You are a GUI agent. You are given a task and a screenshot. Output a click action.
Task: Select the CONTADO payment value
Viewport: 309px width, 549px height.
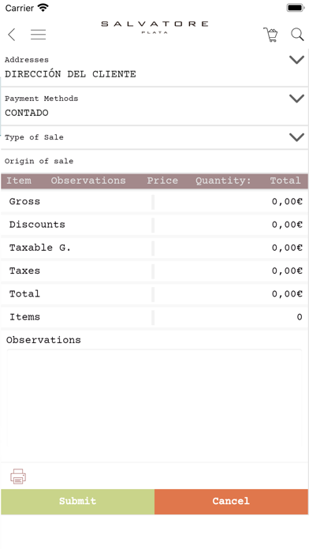point(27,113)
